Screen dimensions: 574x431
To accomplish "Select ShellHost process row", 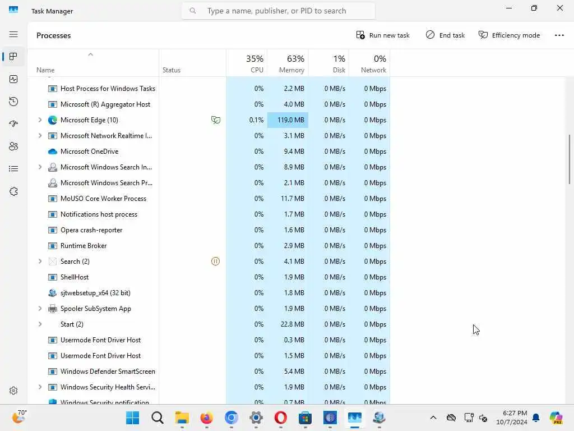I will click(x=209, y=277).
